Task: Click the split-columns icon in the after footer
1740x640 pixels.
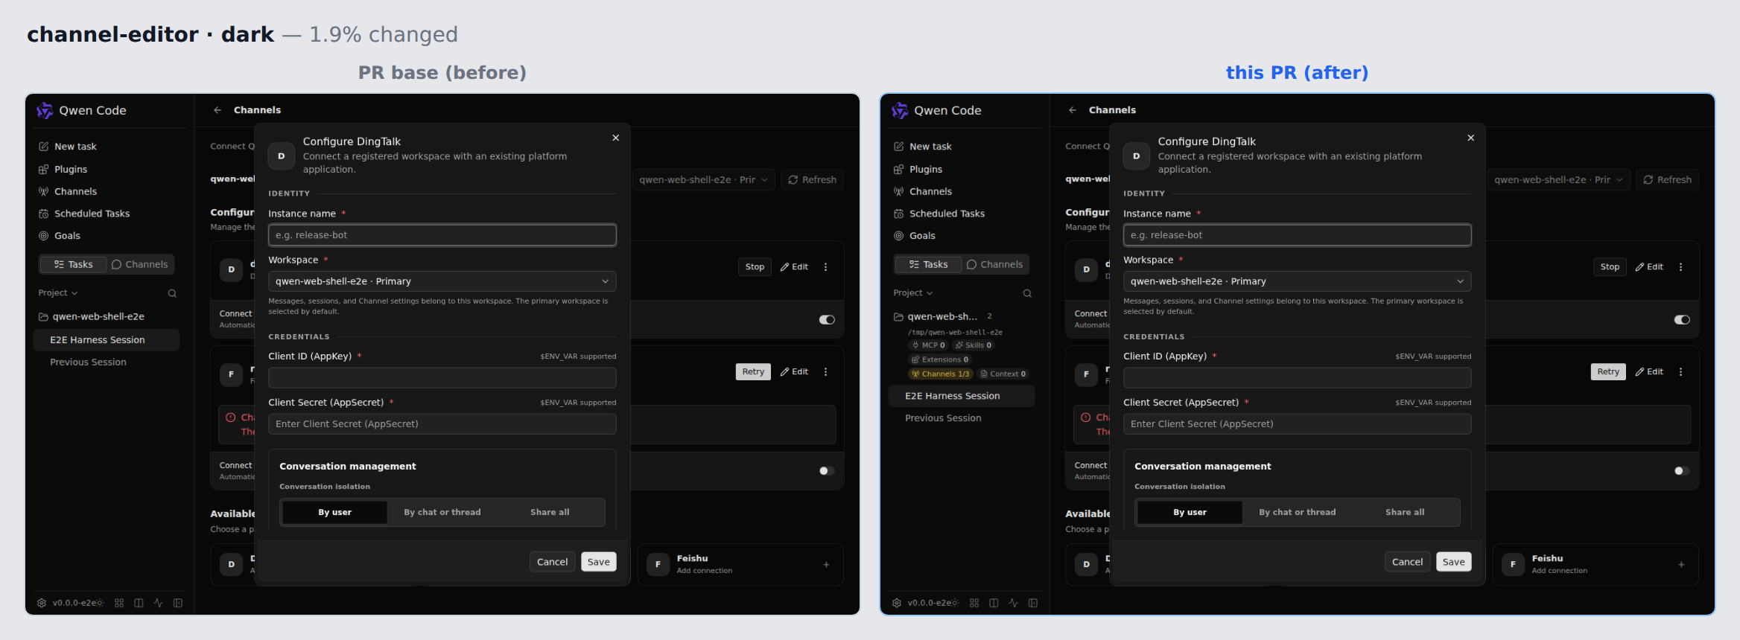Action: pyautogui.click(x=994, y=603)
